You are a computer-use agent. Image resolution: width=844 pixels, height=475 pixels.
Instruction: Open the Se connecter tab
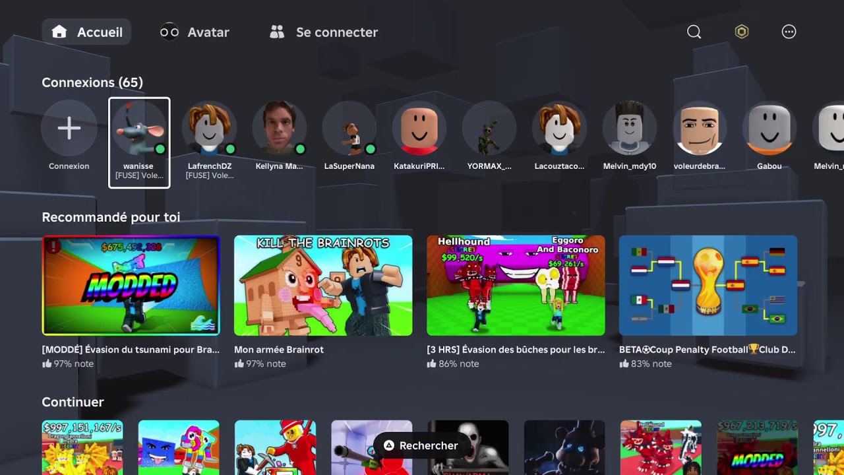click(x=324, y=32)
